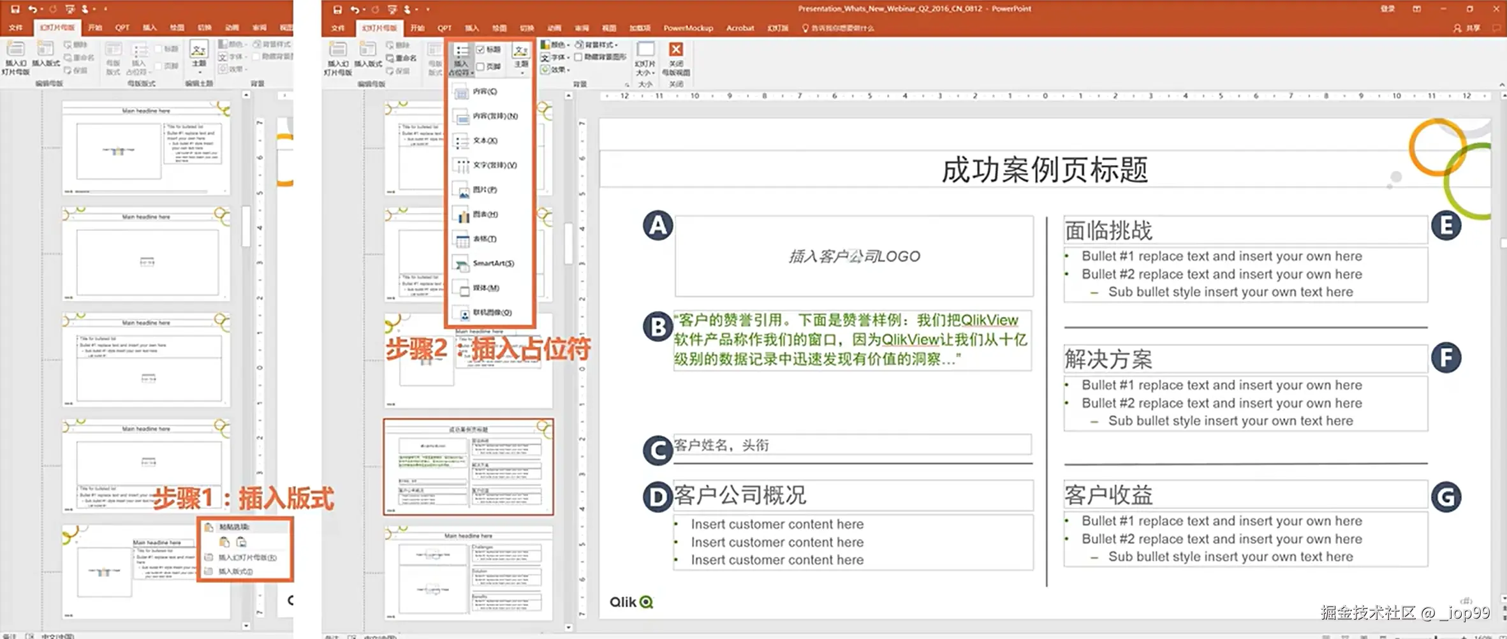Click 登录 sign-in button in title bar

(1388, 9)
